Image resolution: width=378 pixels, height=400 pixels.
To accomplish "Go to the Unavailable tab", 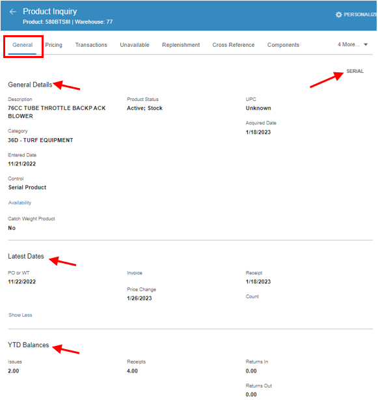I will (x=135, y=45).
